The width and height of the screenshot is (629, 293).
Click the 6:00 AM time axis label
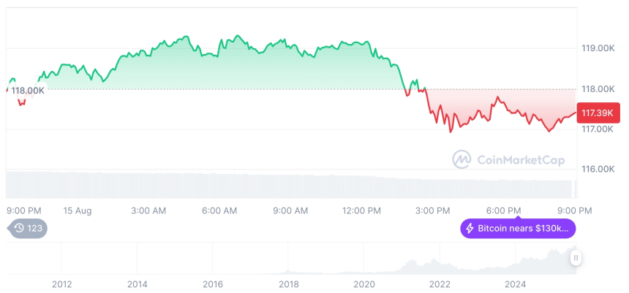(219, 210)
